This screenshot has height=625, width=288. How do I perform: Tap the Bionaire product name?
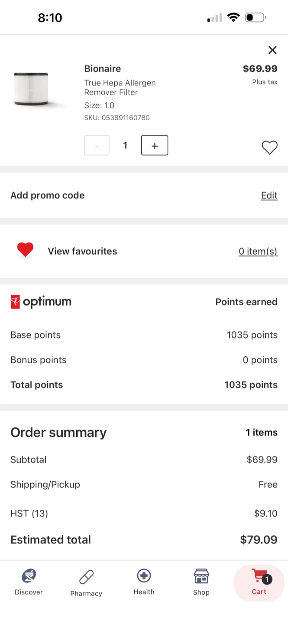point(103,69)
